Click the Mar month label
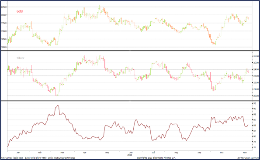 coord(62,153)
